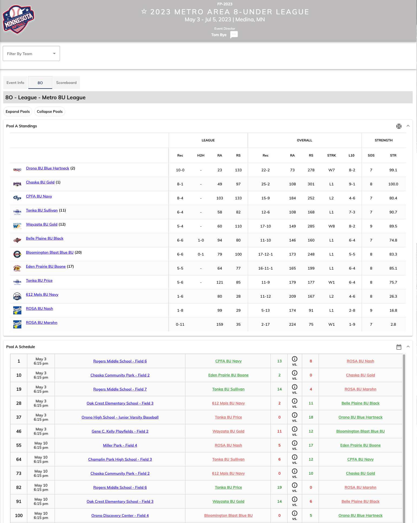
Task: Open info icon for game 55
Action: coord(295,443)
